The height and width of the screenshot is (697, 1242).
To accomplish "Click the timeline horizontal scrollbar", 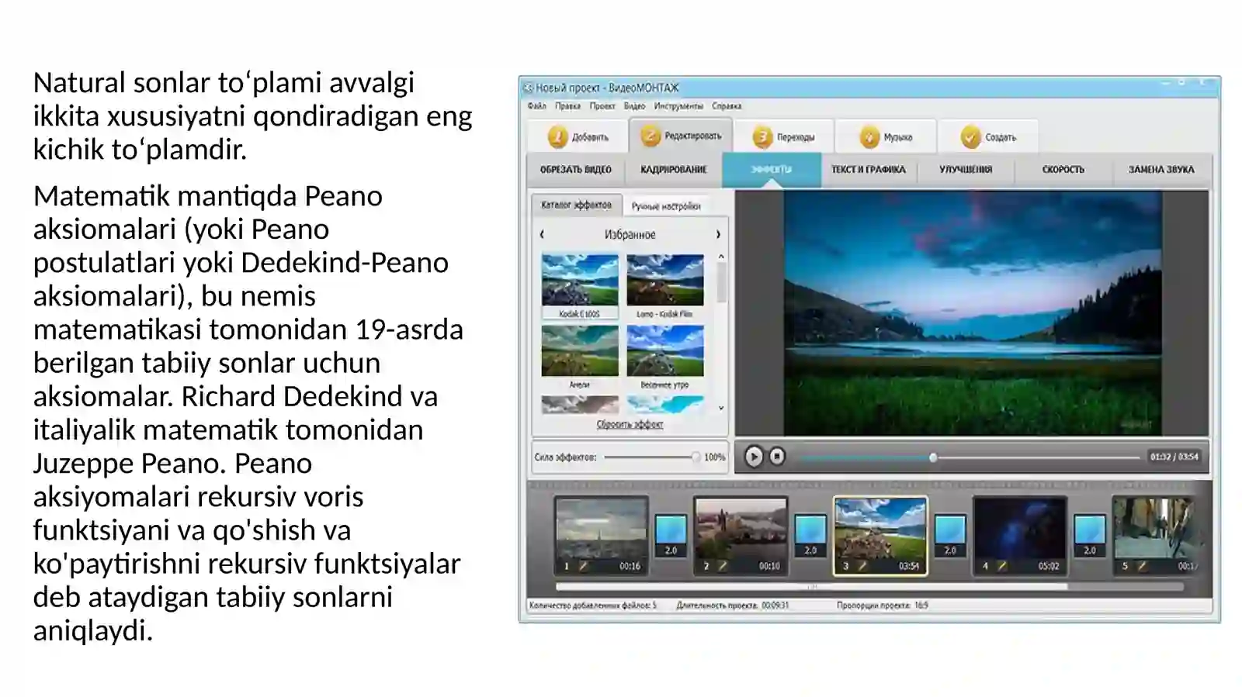I will [x=812, y=587].
